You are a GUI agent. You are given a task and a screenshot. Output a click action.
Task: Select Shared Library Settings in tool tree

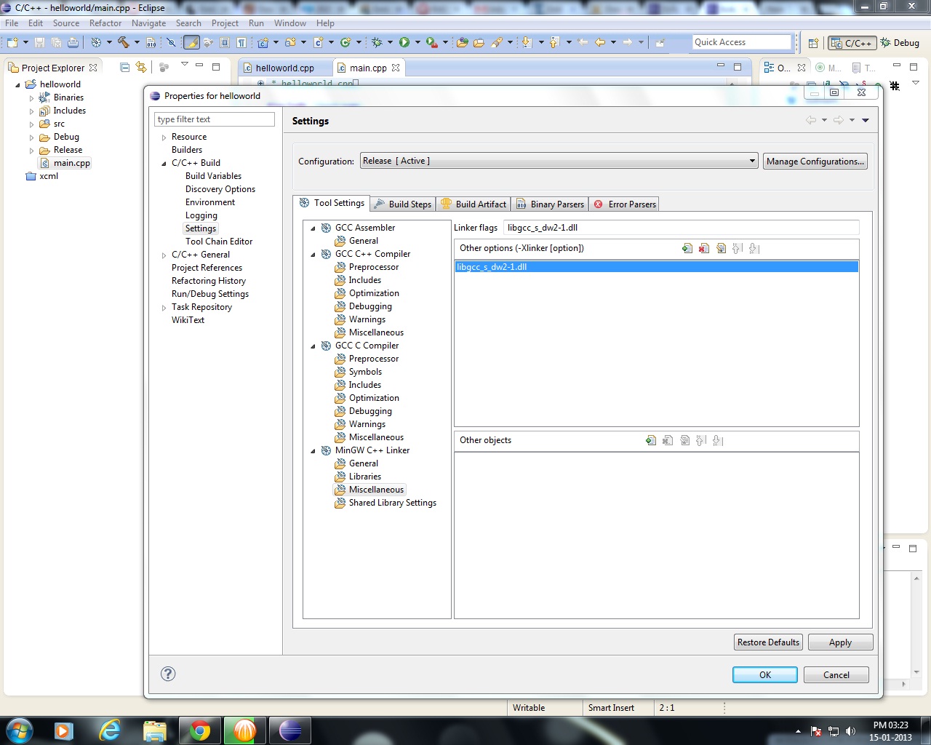392,503
